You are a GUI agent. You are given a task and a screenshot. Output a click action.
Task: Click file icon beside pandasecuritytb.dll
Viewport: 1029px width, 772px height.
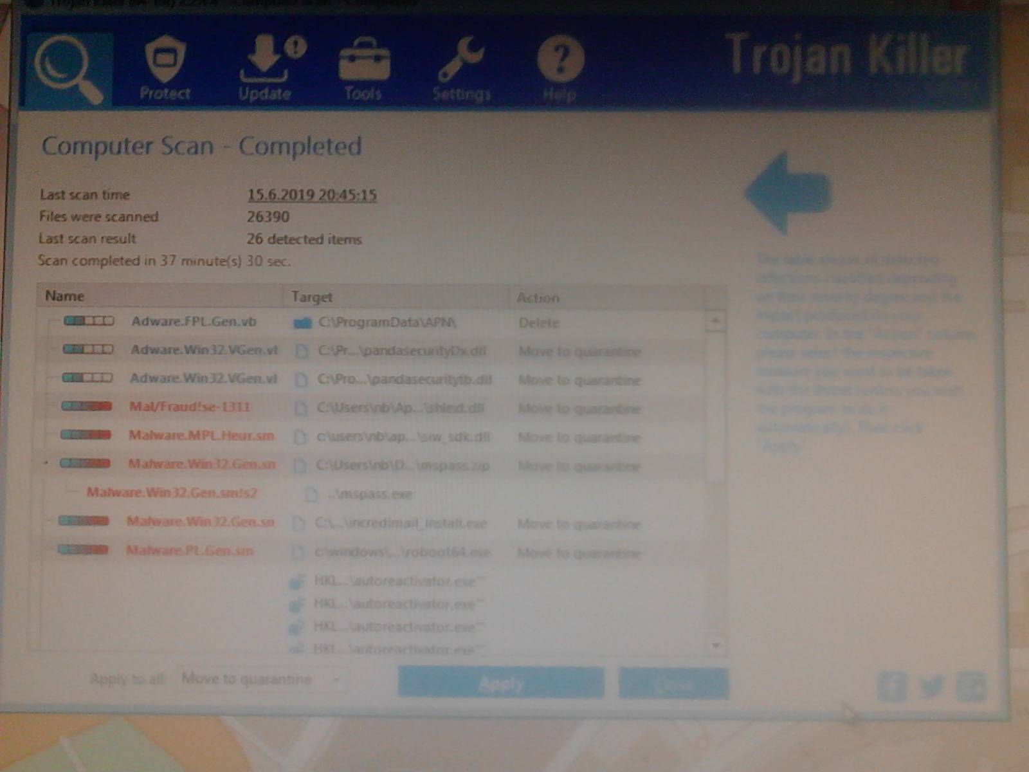(301, 380)
